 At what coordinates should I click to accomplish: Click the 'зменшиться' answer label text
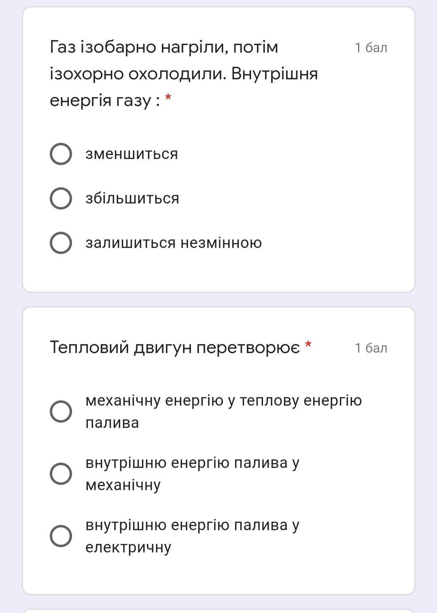pyautogui.click(x=132, y=154)
